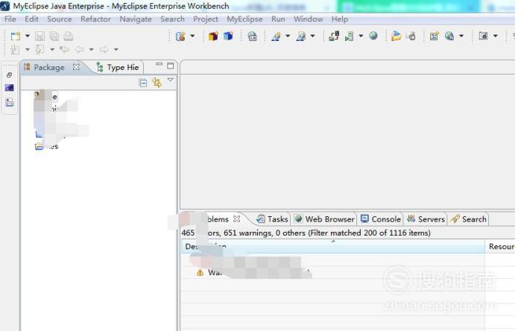Switch to the Web Browser tab
The image size is (515, 331).
[x=324, y=219]
